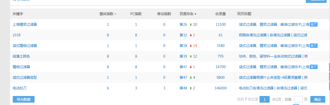Click green up arrow in 袋式过滤器选型 row

[x=191, y=77]
